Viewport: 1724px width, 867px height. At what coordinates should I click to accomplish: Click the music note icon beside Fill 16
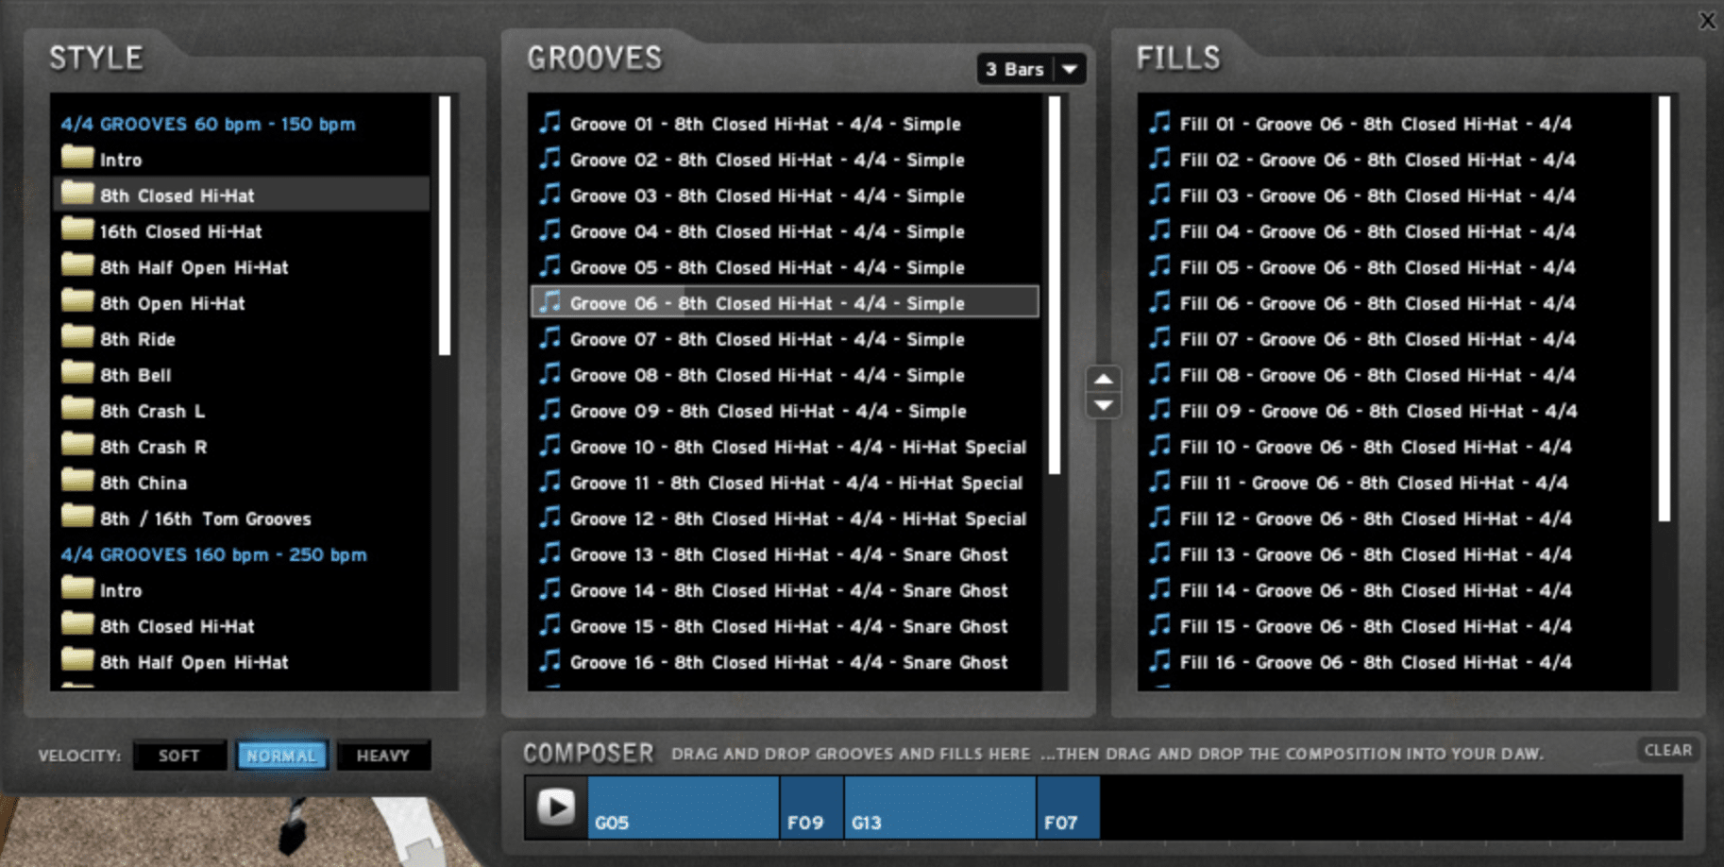pos(1159,661)
